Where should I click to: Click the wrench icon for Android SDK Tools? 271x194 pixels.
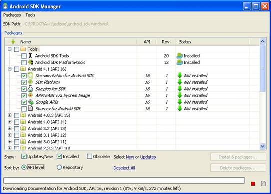tap(30, 56)
